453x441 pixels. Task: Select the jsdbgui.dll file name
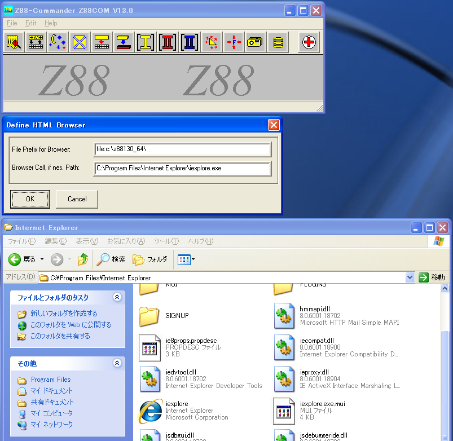coord(179,435)
